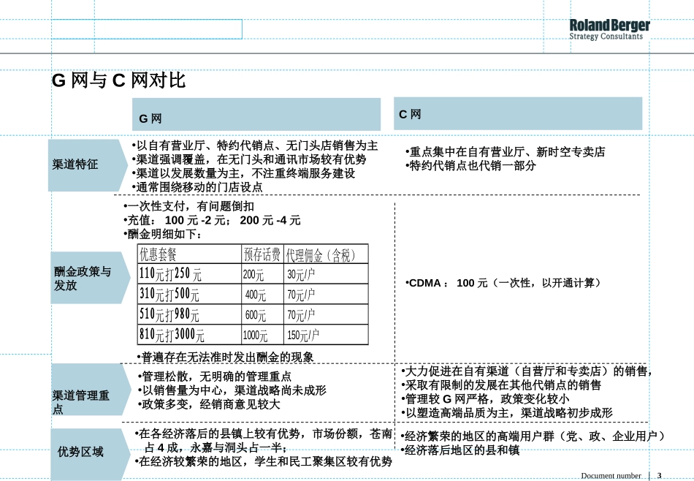The width and height of the screenshot is (694, 481).
Task: Click text "通常围绕移动的门店设点"
Action: click(199, 187)
